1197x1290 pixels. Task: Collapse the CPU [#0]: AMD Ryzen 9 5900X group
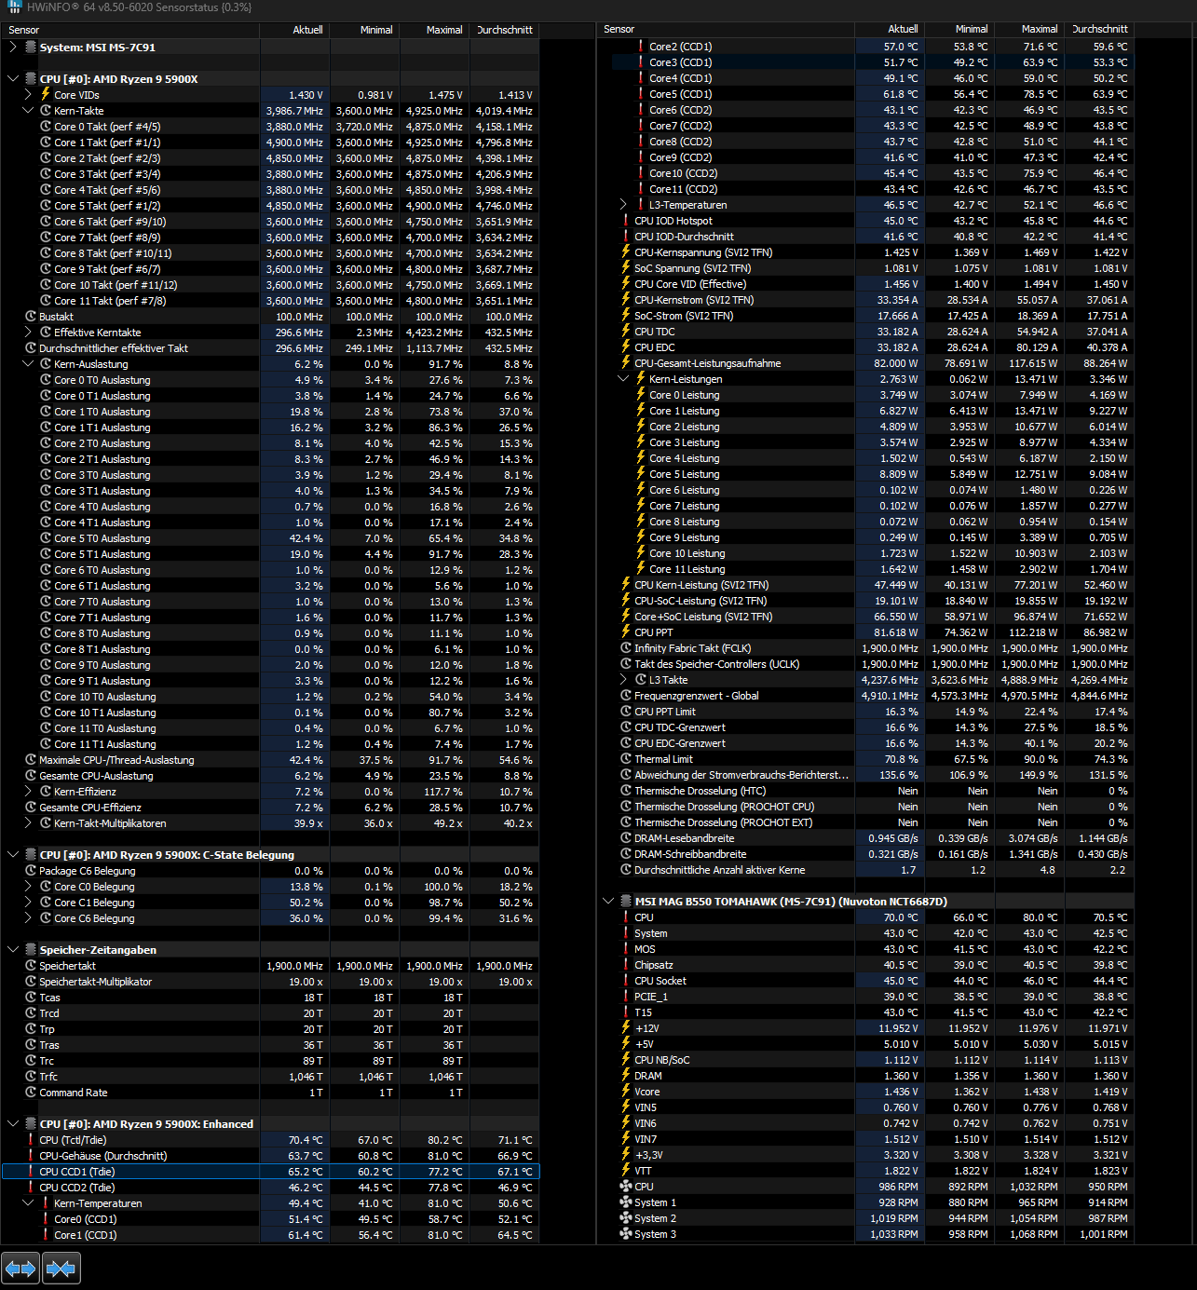click(12, 79)
